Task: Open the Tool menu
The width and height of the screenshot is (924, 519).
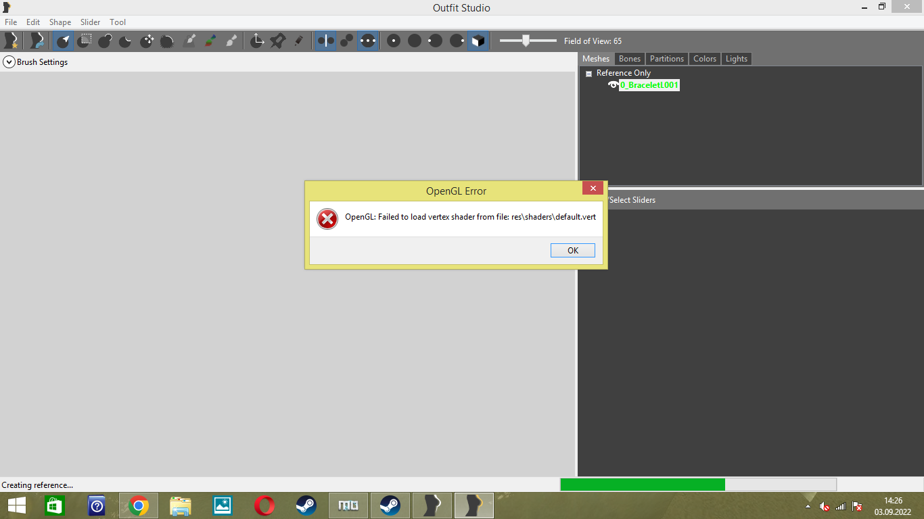Action: [x=118, y=22]
